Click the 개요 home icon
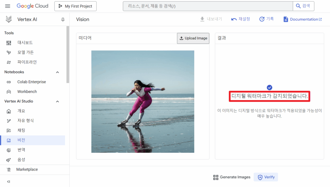 [9, 111]
